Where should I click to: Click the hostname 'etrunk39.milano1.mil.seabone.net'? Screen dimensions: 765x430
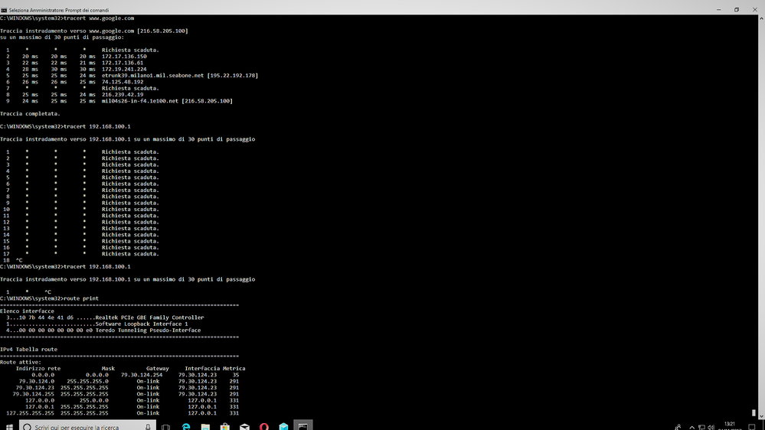point(152,76)
